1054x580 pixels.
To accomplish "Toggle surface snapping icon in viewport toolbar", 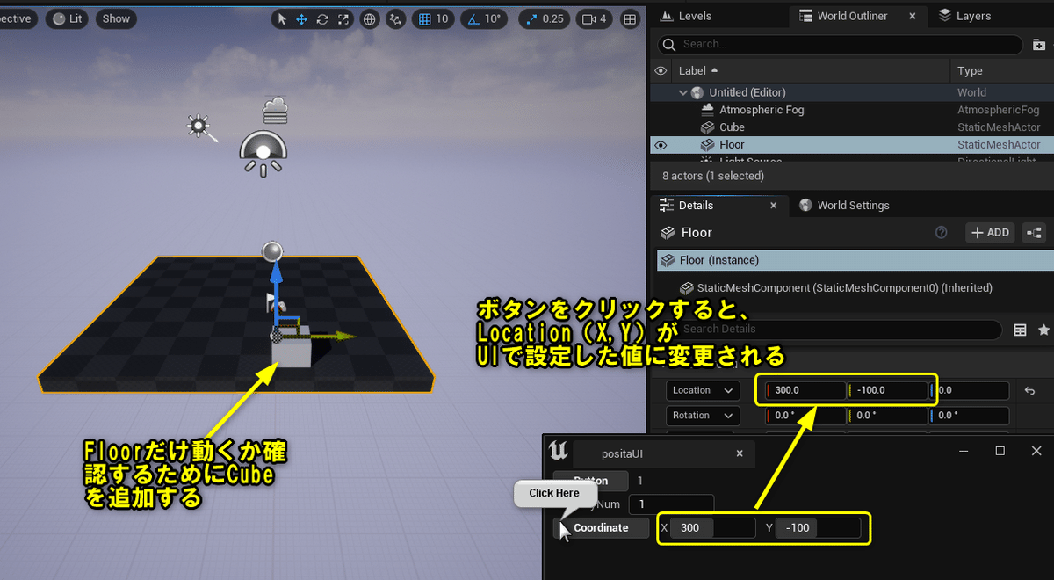I will [x=396, y=18].
